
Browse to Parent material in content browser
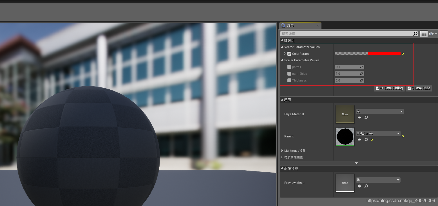tap(366, 140)
